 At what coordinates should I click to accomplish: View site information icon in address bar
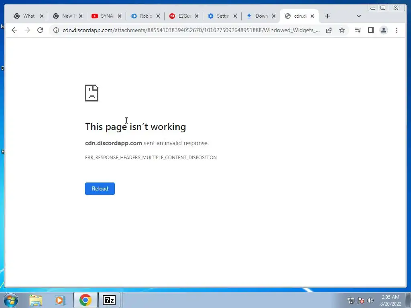[56, 30]
